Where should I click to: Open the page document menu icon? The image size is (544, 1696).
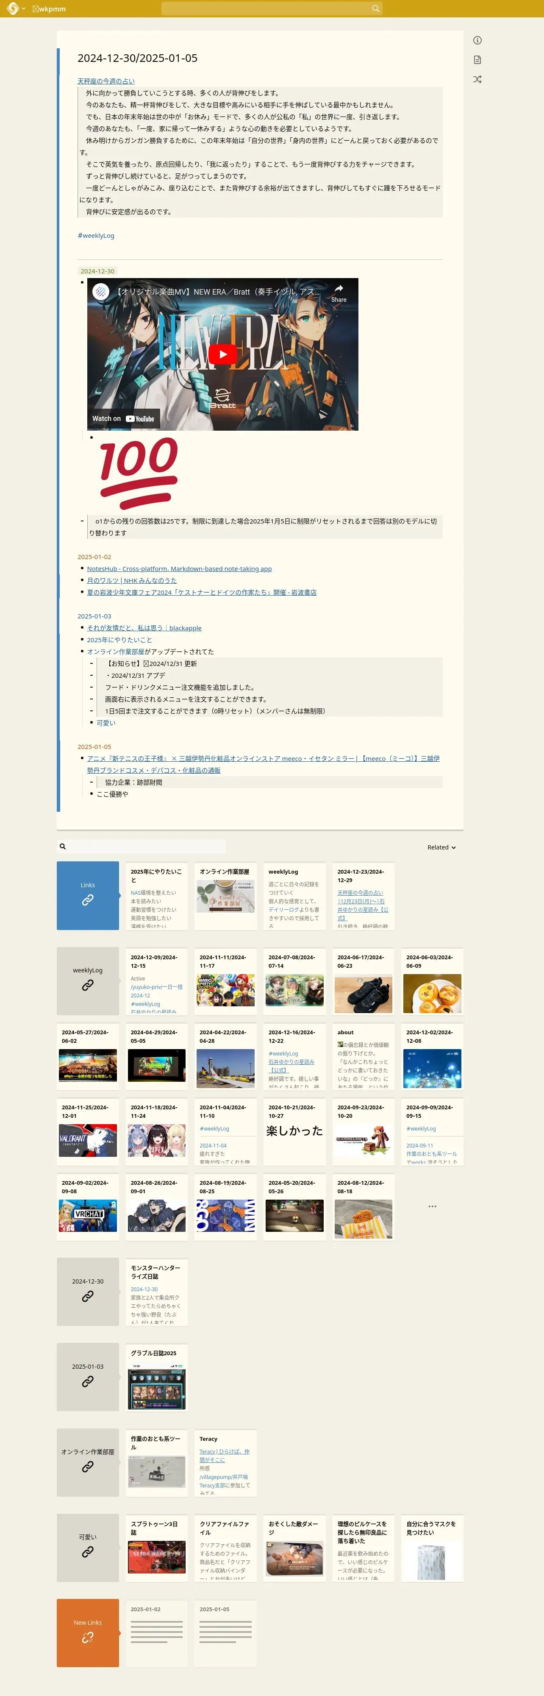[477, 60]
